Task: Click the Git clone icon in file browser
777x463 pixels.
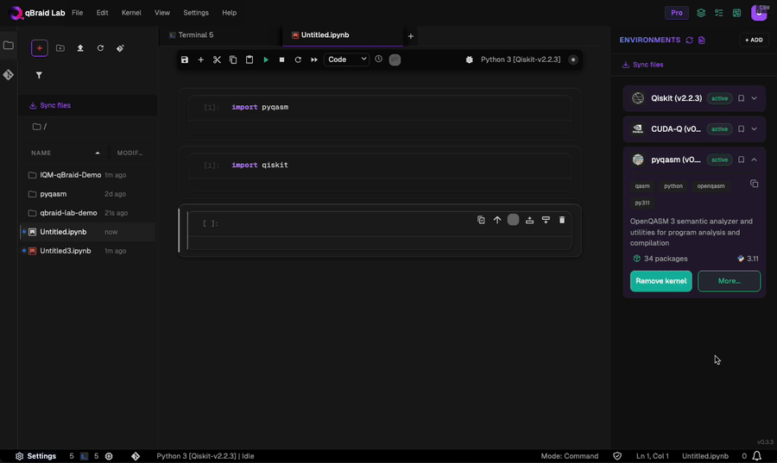Action: click(x=120, y=48)
